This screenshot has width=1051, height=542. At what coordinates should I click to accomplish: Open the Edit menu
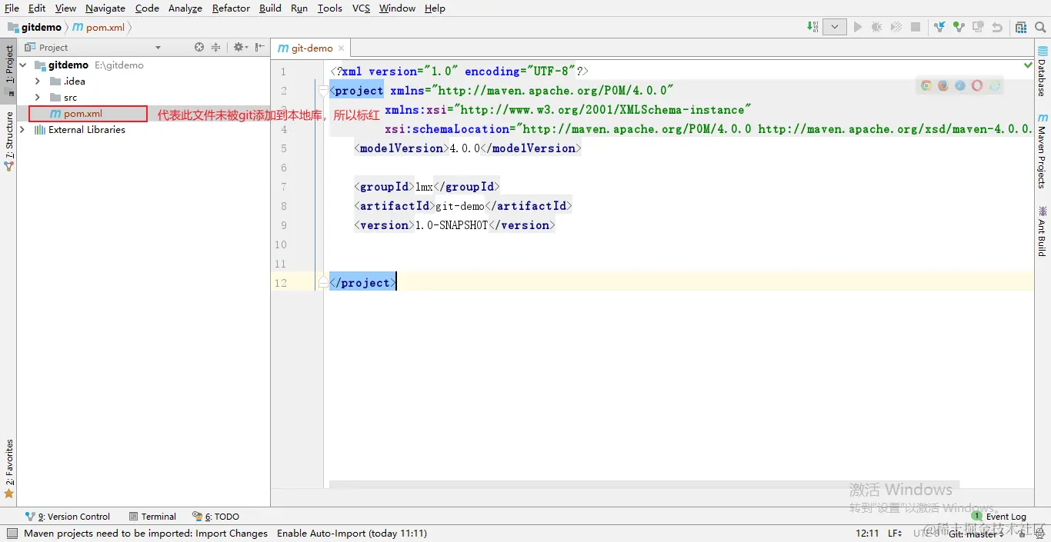pos(36,8)
